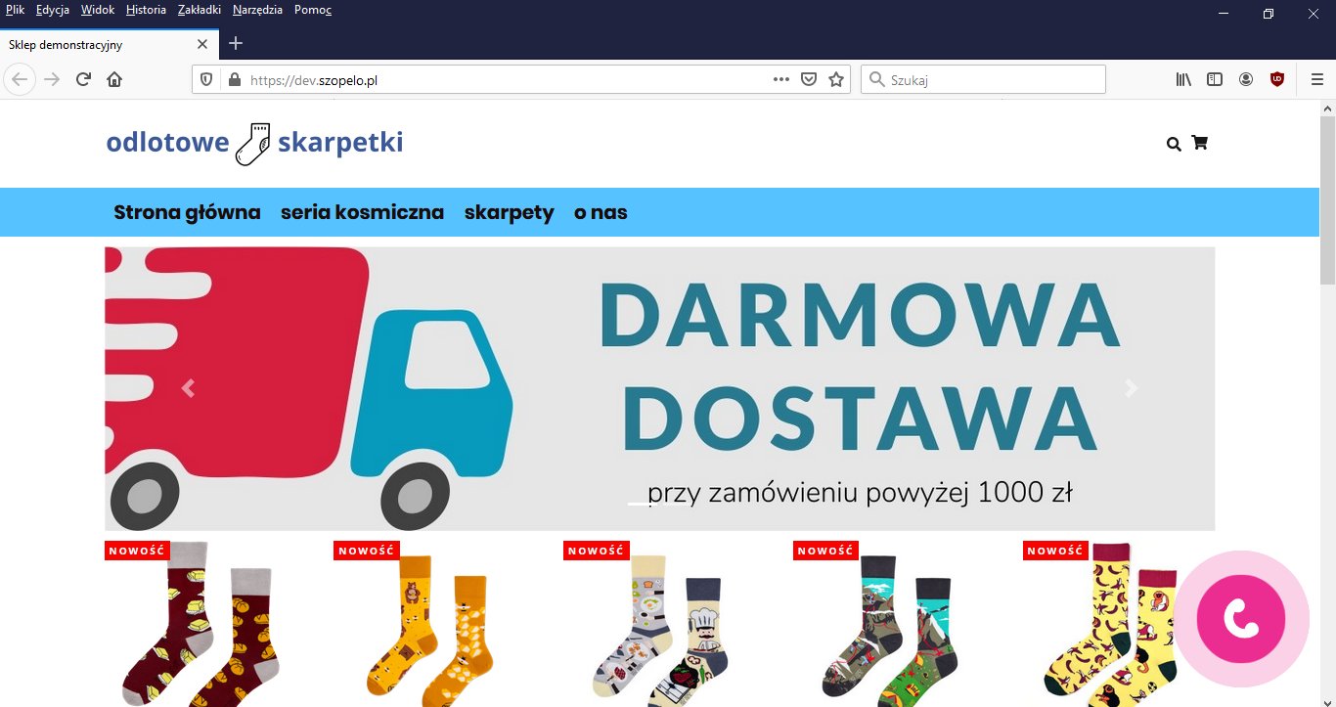The height and width of the screenshot is (707, 1336).
Task: Open the Firefox account icon
Action: pyautogui.click(x=1246, y=79)
